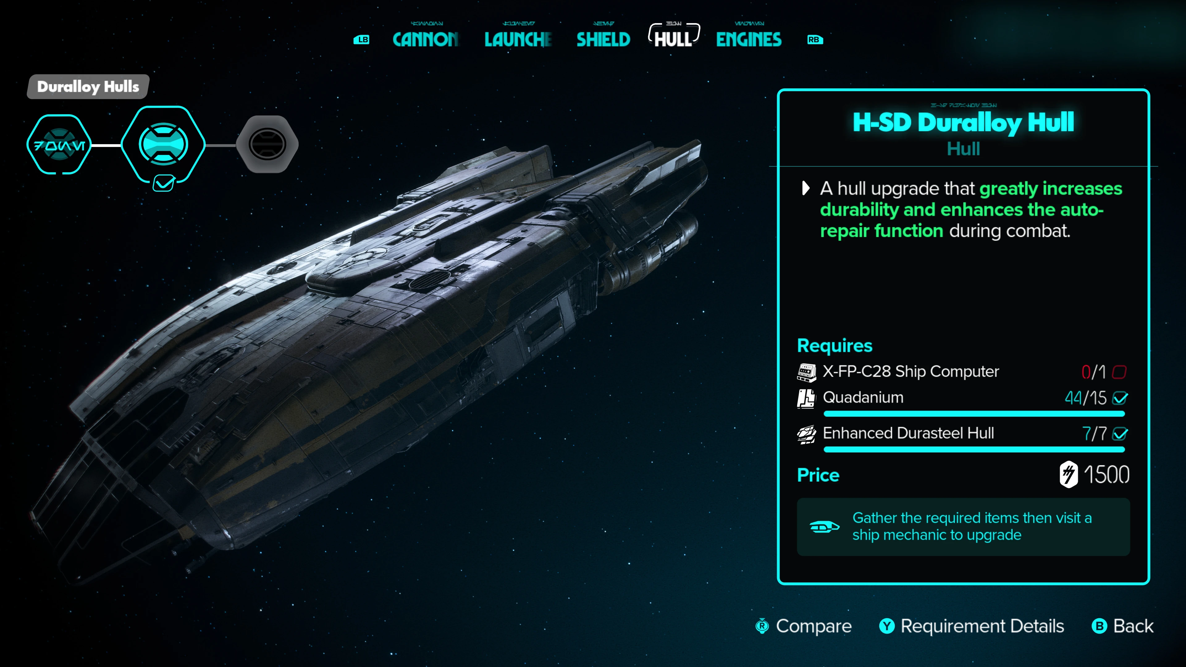Click the credits currency icon beside 1500
Viewport: 1186px width, 667px height.
coord(1068,475)
